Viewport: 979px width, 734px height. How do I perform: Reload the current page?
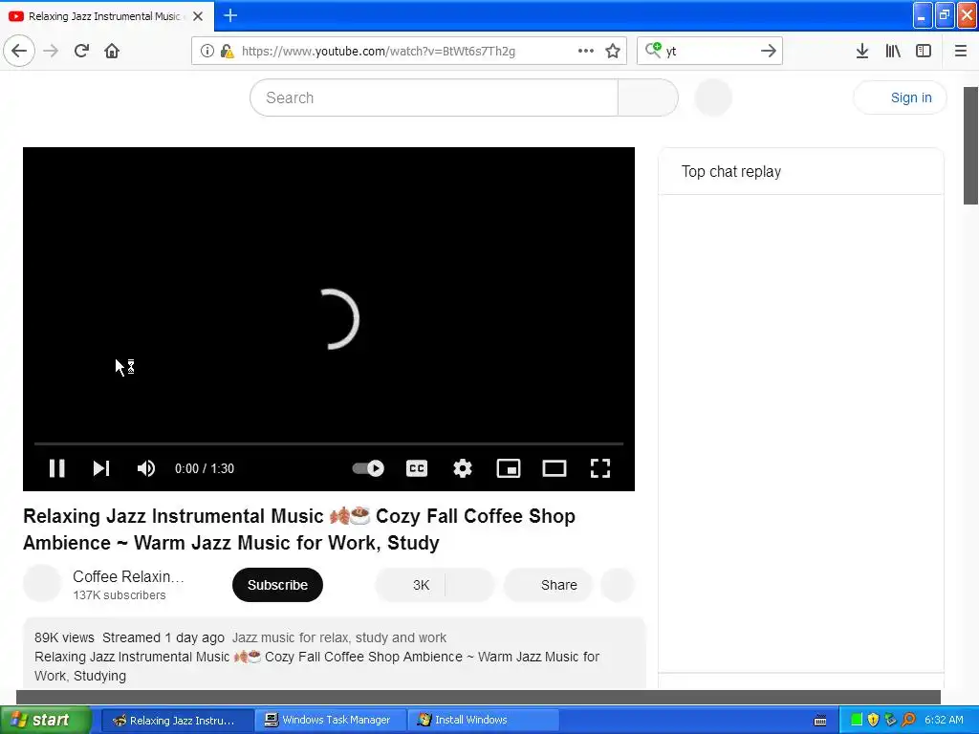(82, 51)
